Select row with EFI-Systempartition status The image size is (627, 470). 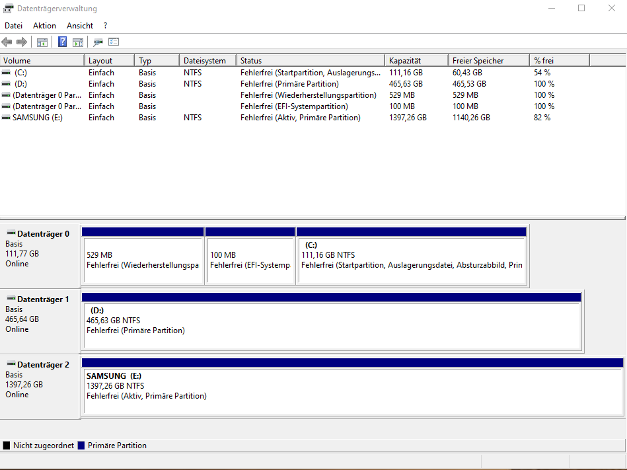pos(295,106)
